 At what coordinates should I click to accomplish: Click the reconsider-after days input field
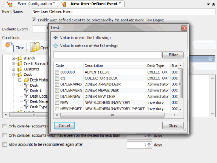click(x=137, y=145)
